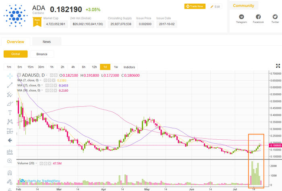This screenshot has height=191, width=282.
Task: Click the back arrow in chart toolbar
Action: (10, 141)
